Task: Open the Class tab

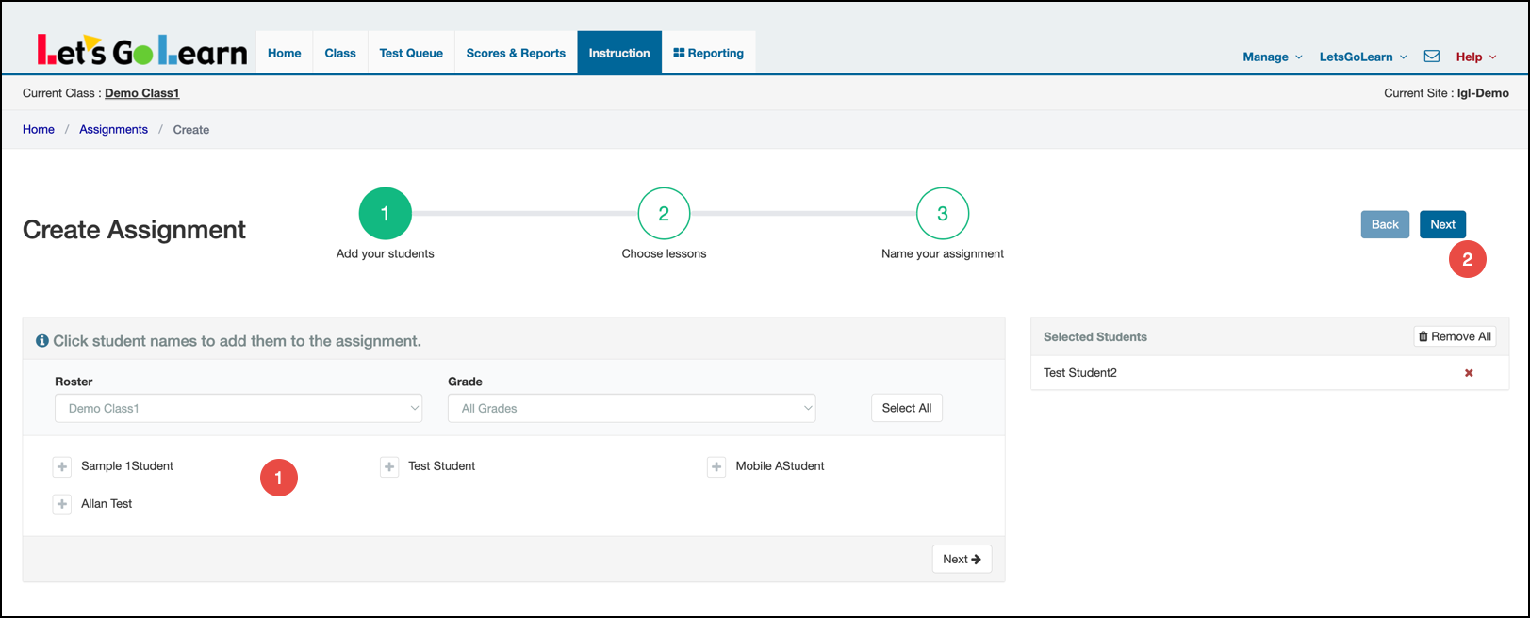Action: tap(340, 53)
